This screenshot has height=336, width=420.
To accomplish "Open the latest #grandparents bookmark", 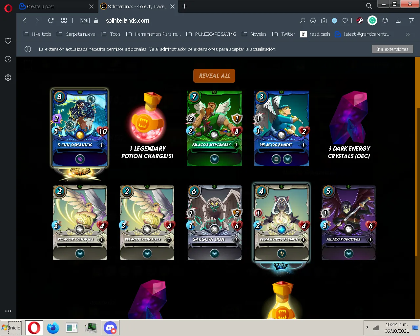I will (x=363, y=34).
